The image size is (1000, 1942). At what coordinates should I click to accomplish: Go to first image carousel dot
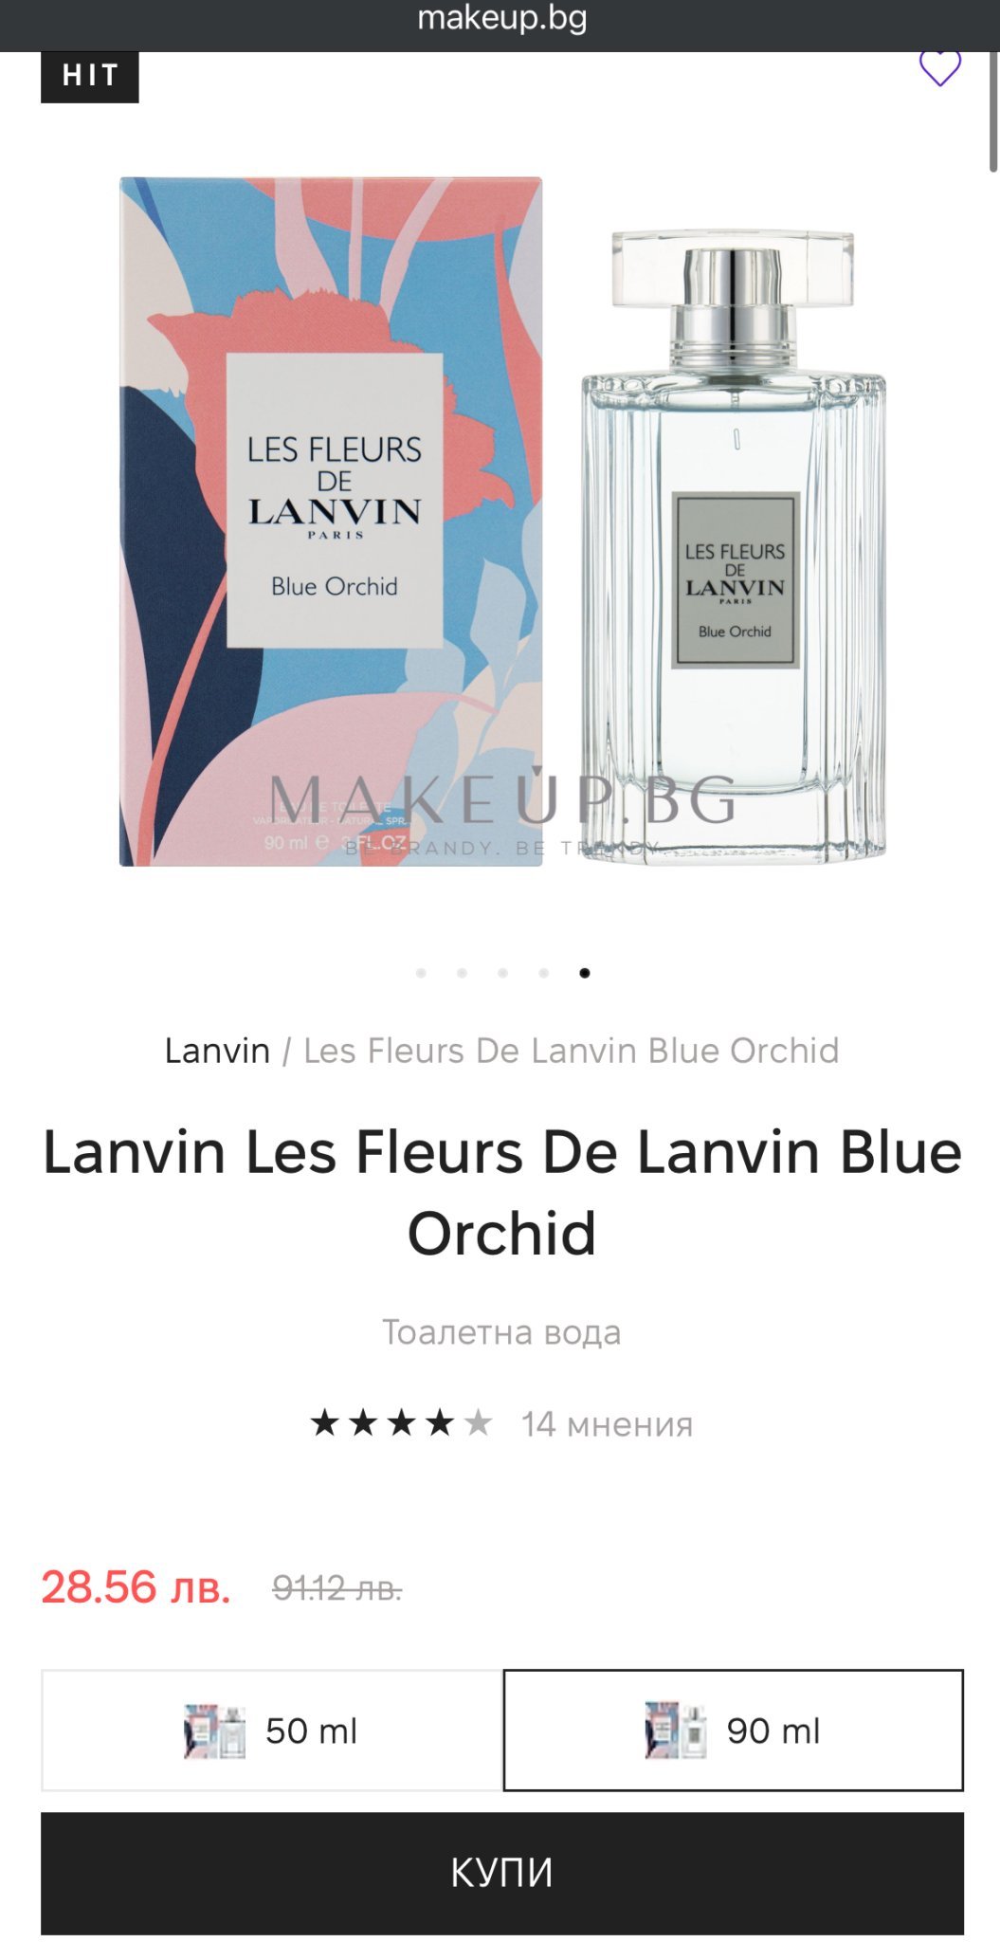coord(421,973)
